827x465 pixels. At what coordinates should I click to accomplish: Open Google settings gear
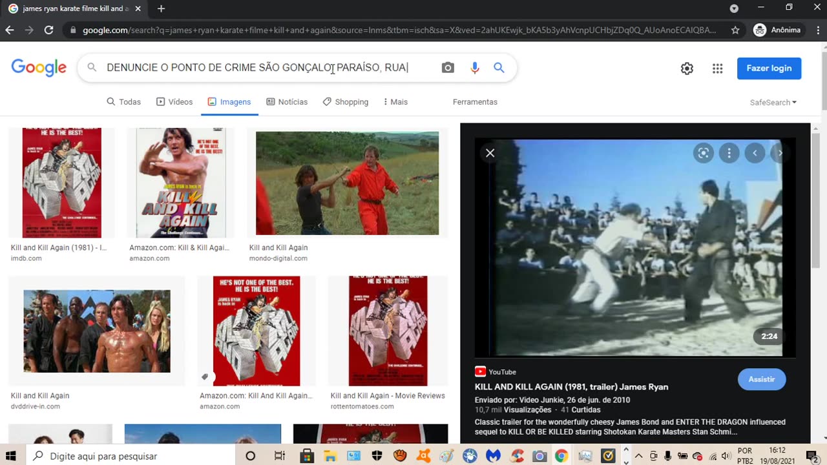[687, 68]
